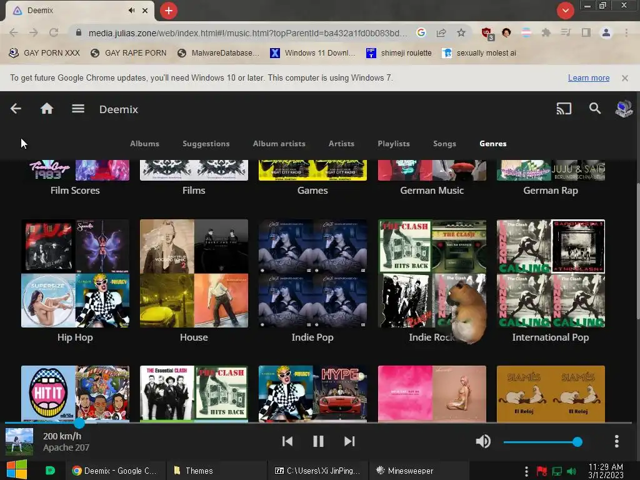
Task: Open the Hip Hop genre title
Action: click(x=75, y=337)
